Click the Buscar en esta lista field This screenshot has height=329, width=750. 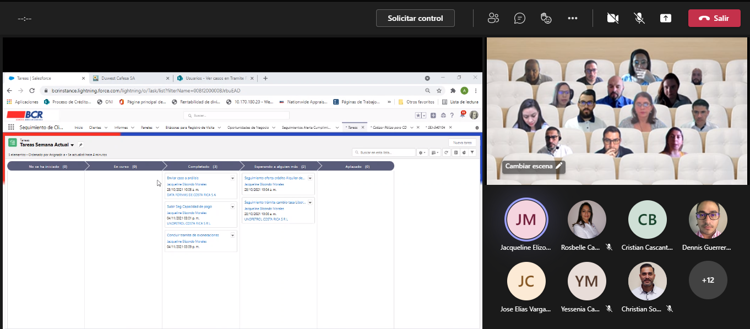coord(384,152)
